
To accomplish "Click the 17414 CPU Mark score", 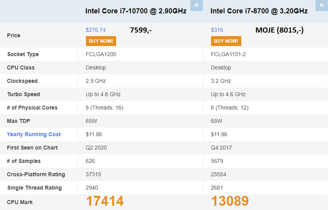I will tap(105, 201).
